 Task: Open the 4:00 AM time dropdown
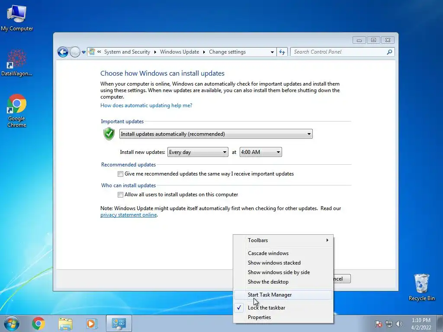click(x=260, y=152)
